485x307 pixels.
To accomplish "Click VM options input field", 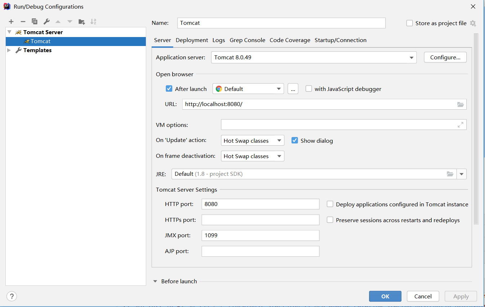I will (344, 125).
